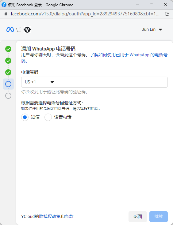173x225 pixels.
Task: Click the phone number input field
Action: click(113, 82)
